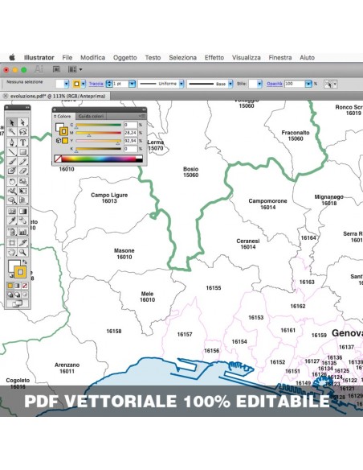
Task: Select the Zoom magnifier tool
Action: click(x=22, y=252)
